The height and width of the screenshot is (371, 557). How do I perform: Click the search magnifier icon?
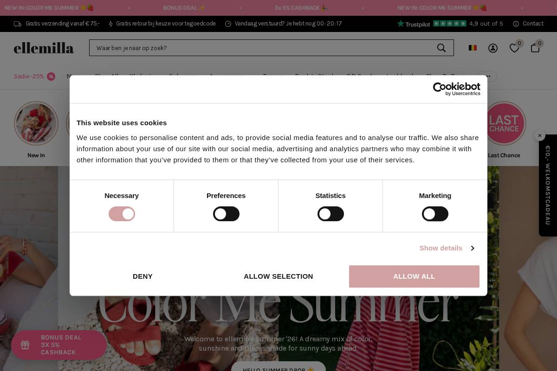coord(441,48)
